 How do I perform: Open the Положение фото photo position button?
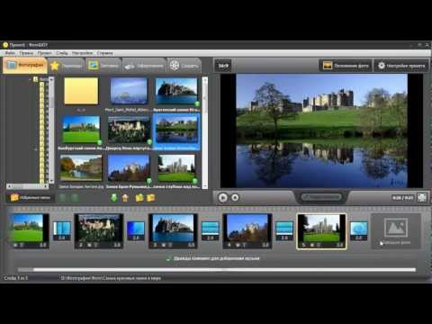coord(346,66)
